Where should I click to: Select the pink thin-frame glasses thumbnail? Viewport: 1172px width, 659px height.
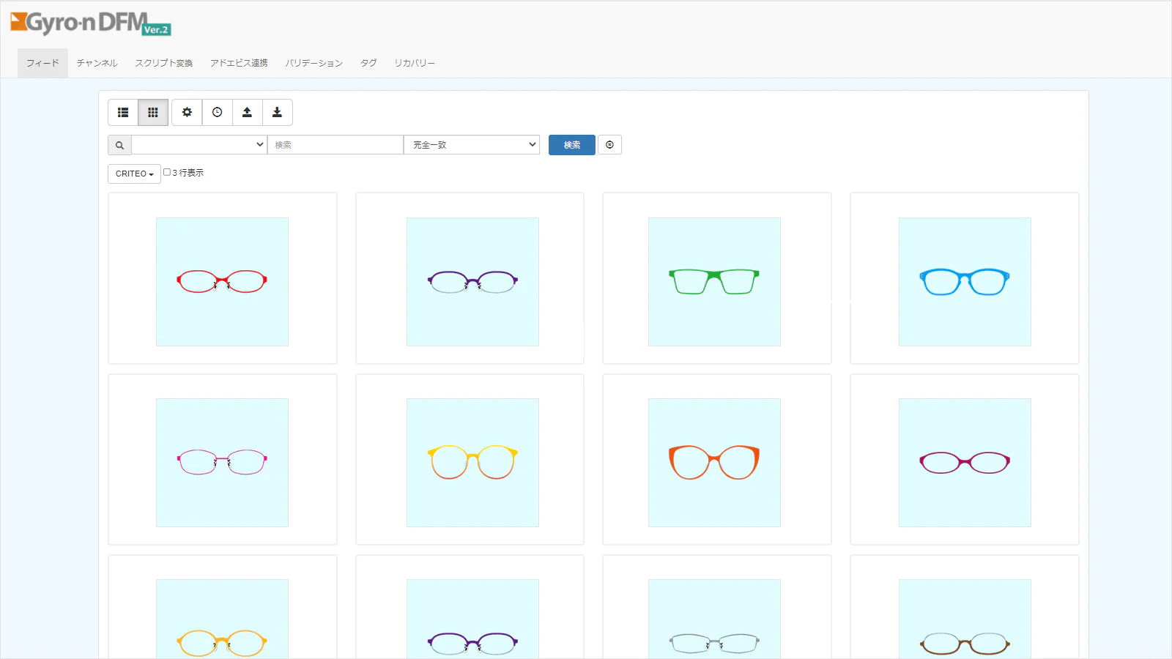point(222,463)
